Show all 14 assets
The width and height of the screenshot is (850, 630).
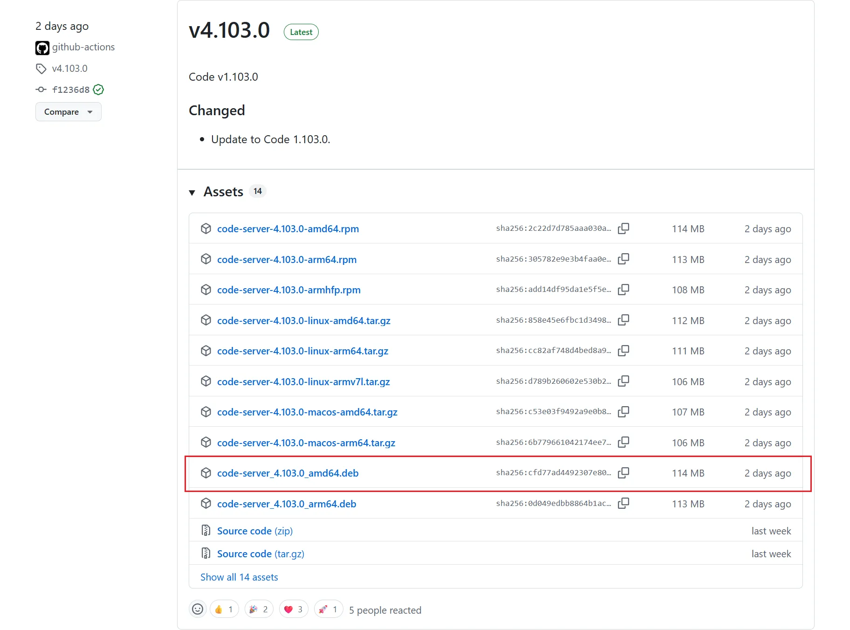click(x=239, y=577)
